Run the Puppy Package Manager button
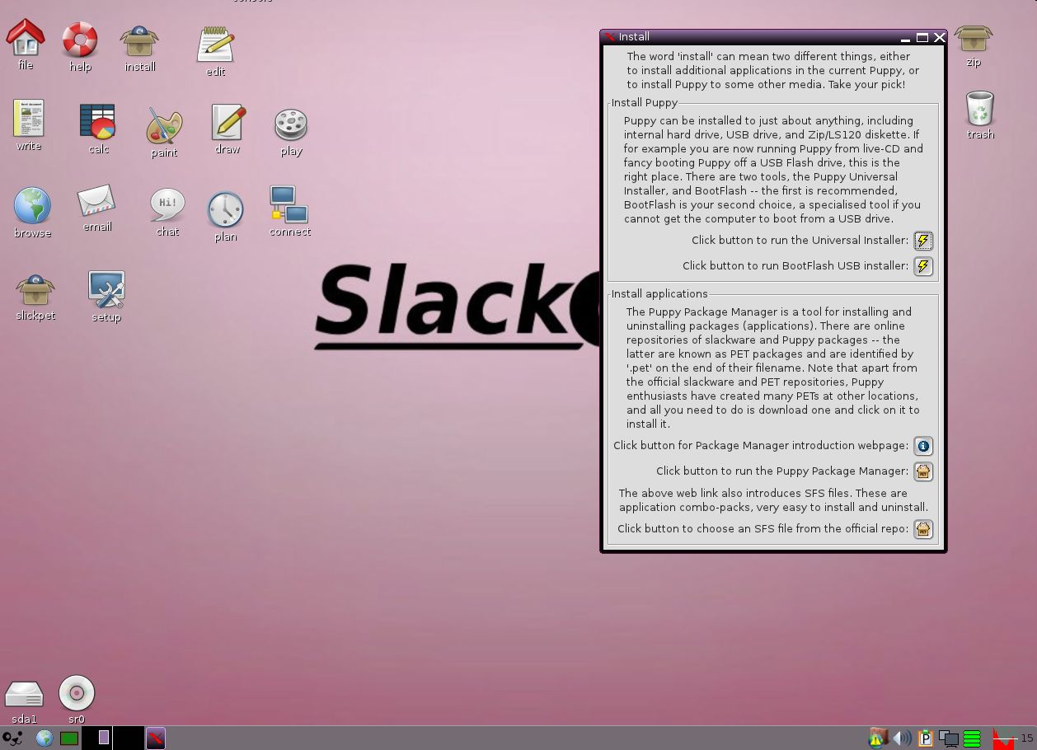1037x750 pixels. (923, 471)
